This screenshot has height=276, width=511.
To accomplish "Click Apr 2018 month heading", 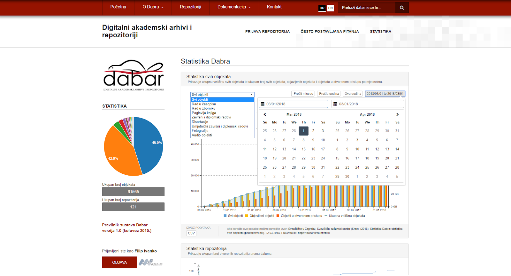I will click(367, 114).
